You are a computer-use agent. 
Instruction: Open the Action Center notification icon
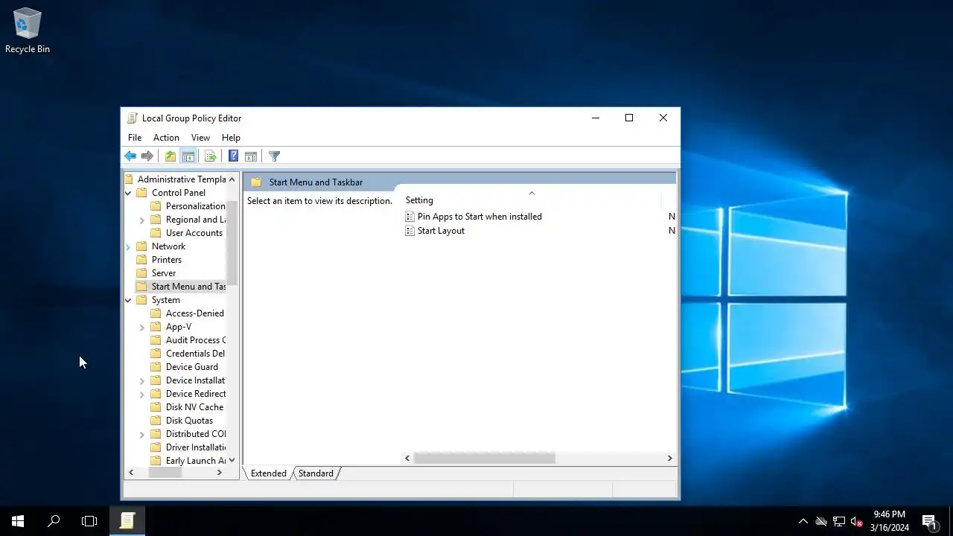point(929,521)
